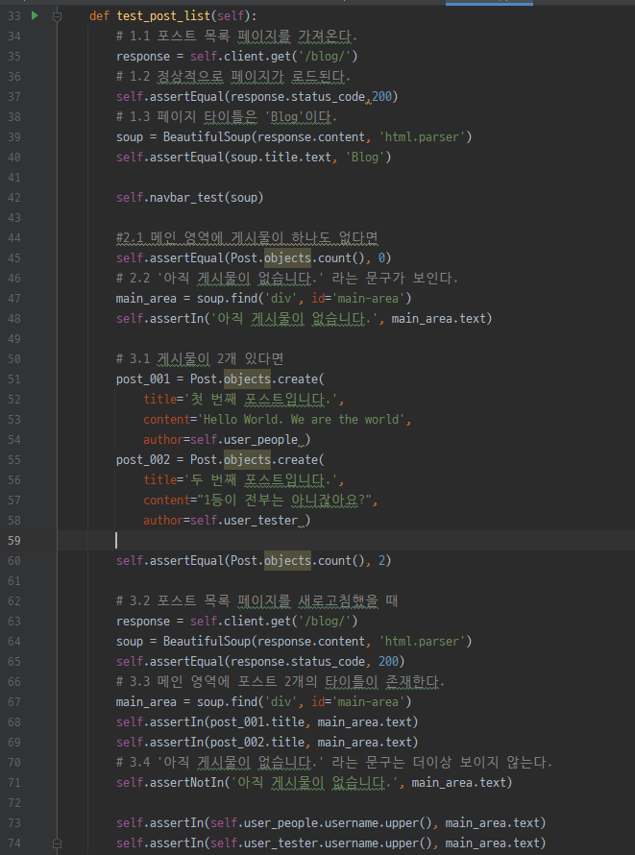Click content="1등이 전부는 아니잖아요?" argument
Viewport: 635px width, 855px height.
coord(261,500)
